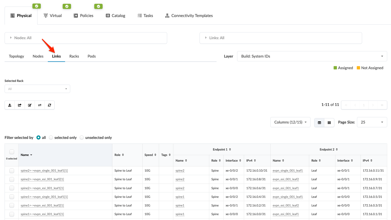Image resolution: width=391 pixels, height=220 pixels.
Task: Select the 'selected only' radio button
Action: pyautogui.click(x=51, y=138)
